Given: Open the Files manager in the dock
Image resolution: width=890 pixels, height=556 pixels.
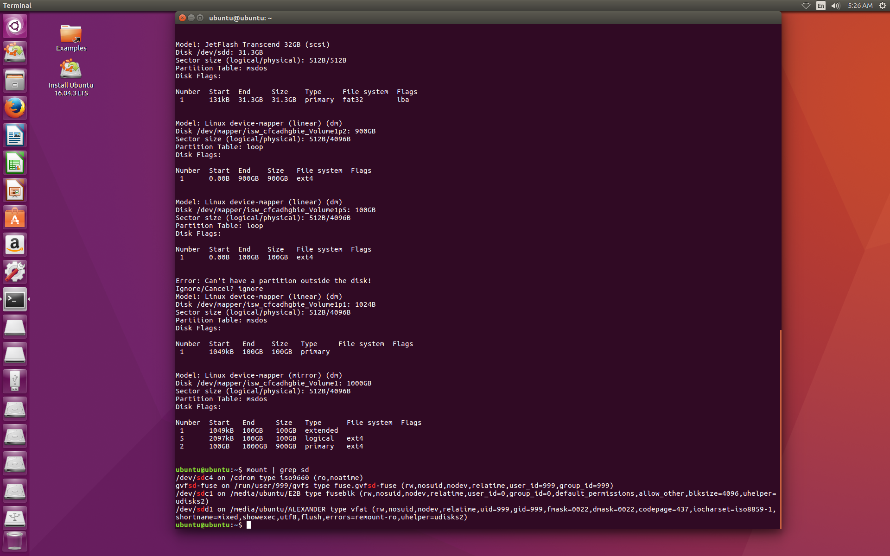Looking at the screenshot, I should 15,81.
